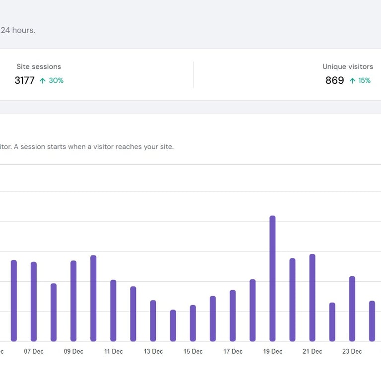This screenshot has width=381, height=372.
Task: Select the bar for 23 Dec
Action: [352, 309]
